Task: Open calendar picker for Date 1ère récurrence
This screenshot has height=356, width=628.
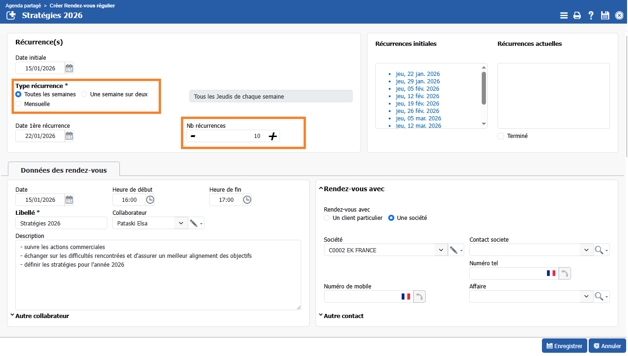Action: click(x=69, y=136)
